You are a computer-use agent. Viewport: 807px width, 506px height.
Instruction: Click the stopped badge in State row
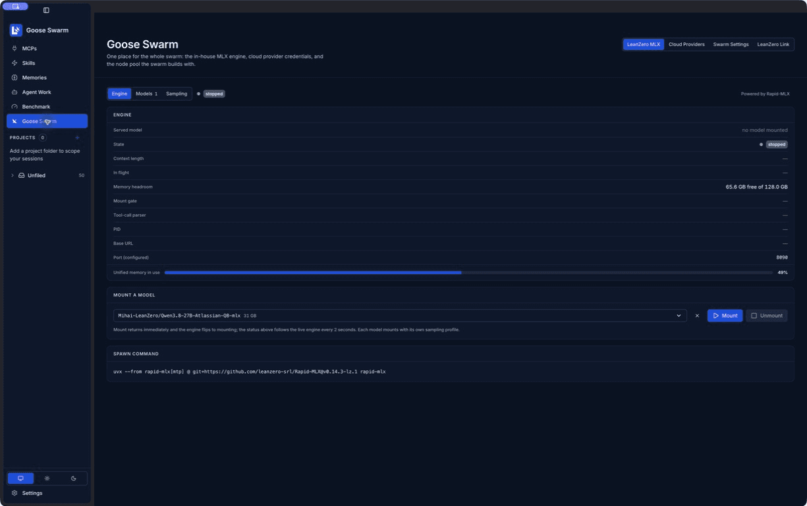coord(777,144)
